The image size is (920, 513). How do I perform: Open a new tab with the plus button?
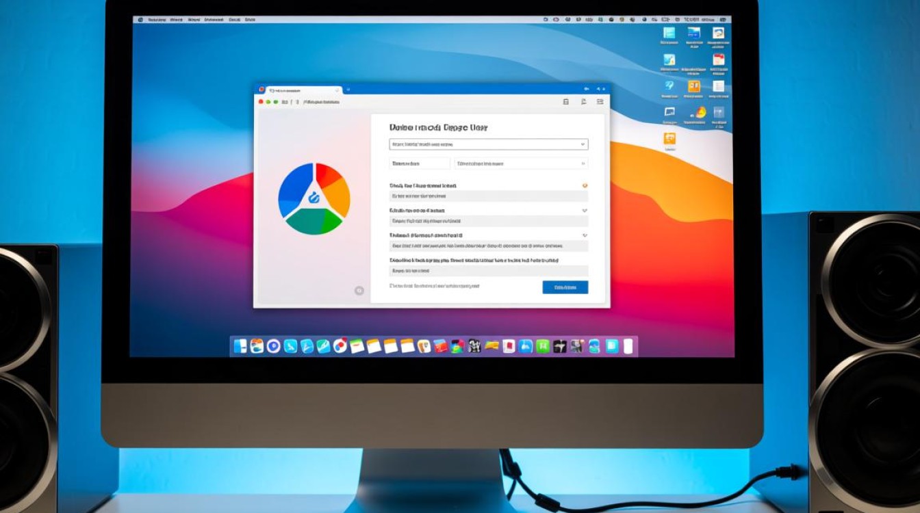pos(348,90)
